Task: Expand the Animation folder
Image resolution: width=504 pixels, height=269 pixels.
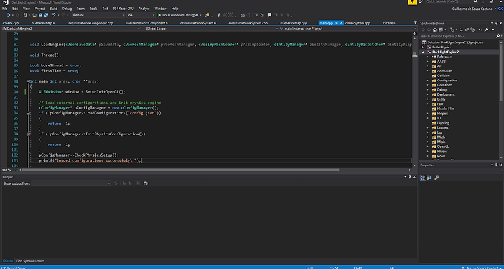Action: tap(428, 71)
